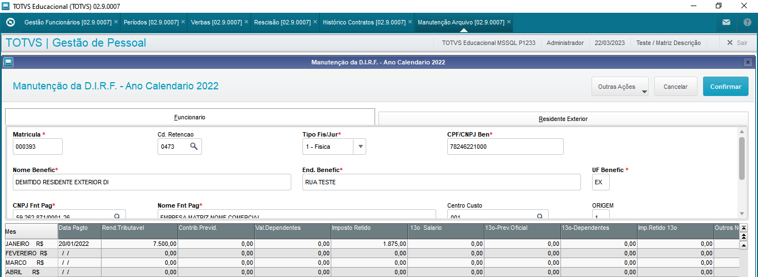Click the Teste / Matriz Descrição header entry
The image size is (758, 277).
coord(668,43)
